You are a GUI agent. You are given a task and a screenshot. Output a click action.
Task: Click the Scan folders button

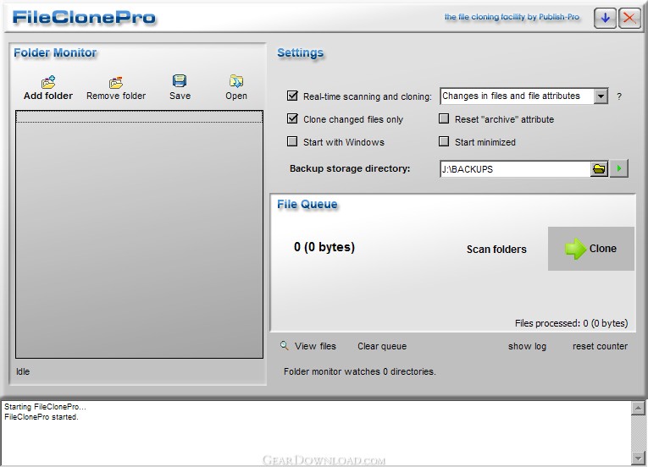tap(496, 250)
